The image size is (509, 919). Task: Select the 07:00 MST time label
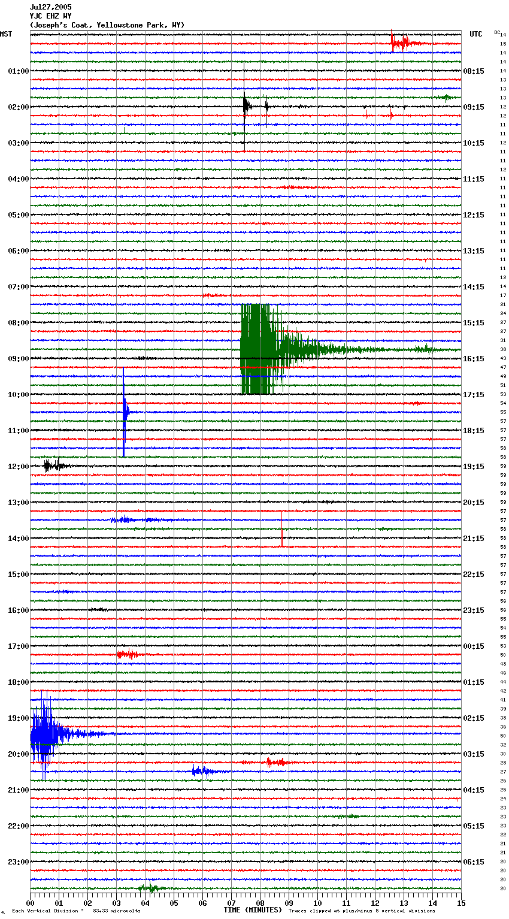coord(19,287)
